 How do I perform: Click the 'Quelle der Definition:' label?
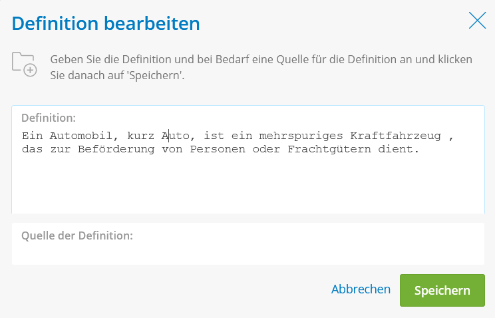(77, 236)
